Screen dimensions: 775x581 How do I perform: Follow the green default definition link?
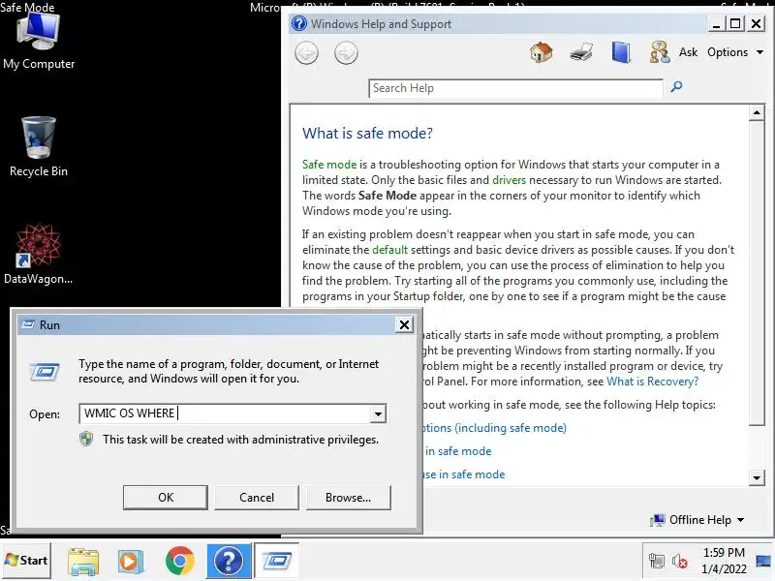click(x=390, y=250)
